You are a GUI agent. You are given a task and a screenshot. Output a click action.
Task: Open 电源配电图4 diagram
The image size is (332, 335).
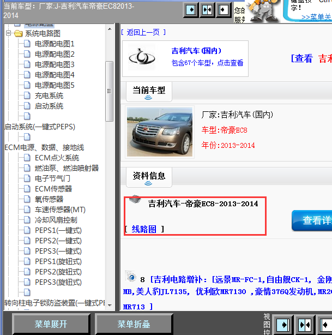click(x=55, y=75)
